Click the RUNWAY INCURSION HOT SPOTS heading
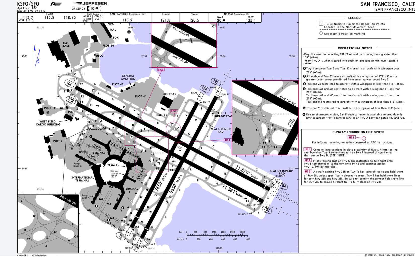This screenshot has height=257, width=415. click(x=358, y=132)
